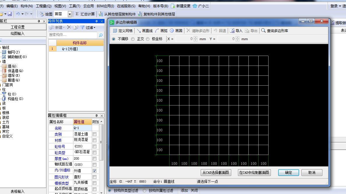Viewport: 346px width, 194px height.
Task: Toggle 附加 checkbox for 材质 row
Action: (94, 140)
